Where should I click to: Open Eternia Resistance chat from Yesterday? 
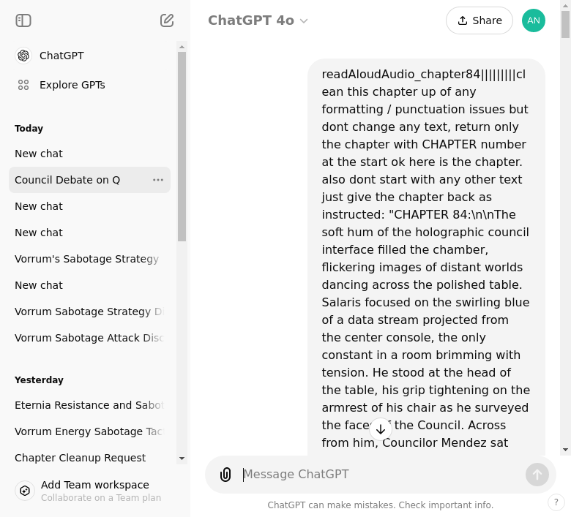point(88,405)
